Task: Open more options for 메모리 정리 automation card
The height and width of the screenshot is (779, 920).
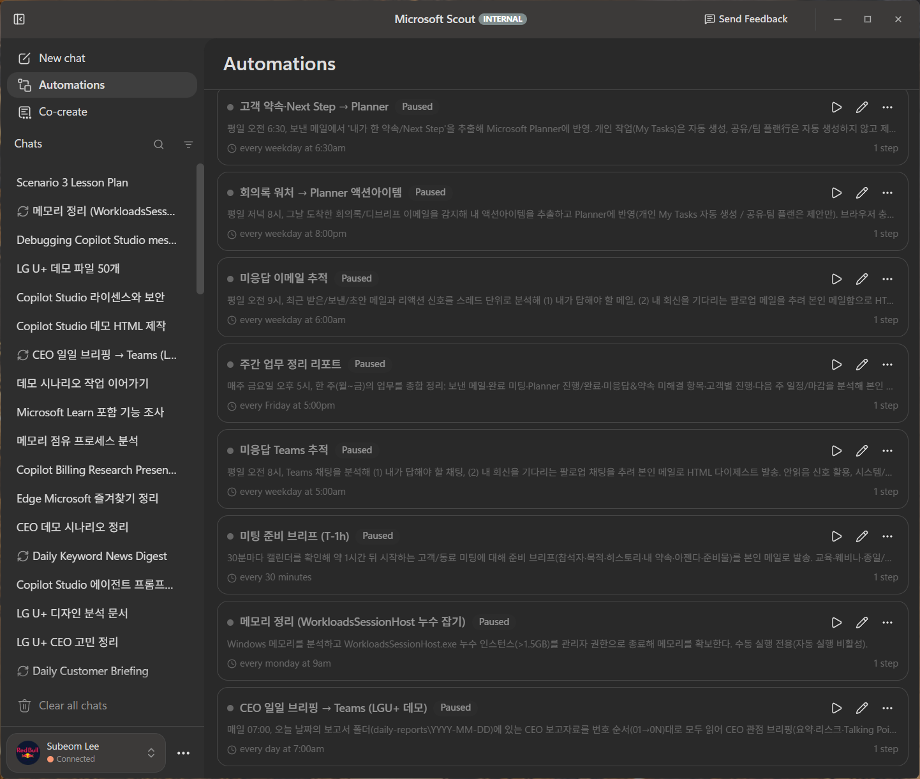Action: pos(887,623)
